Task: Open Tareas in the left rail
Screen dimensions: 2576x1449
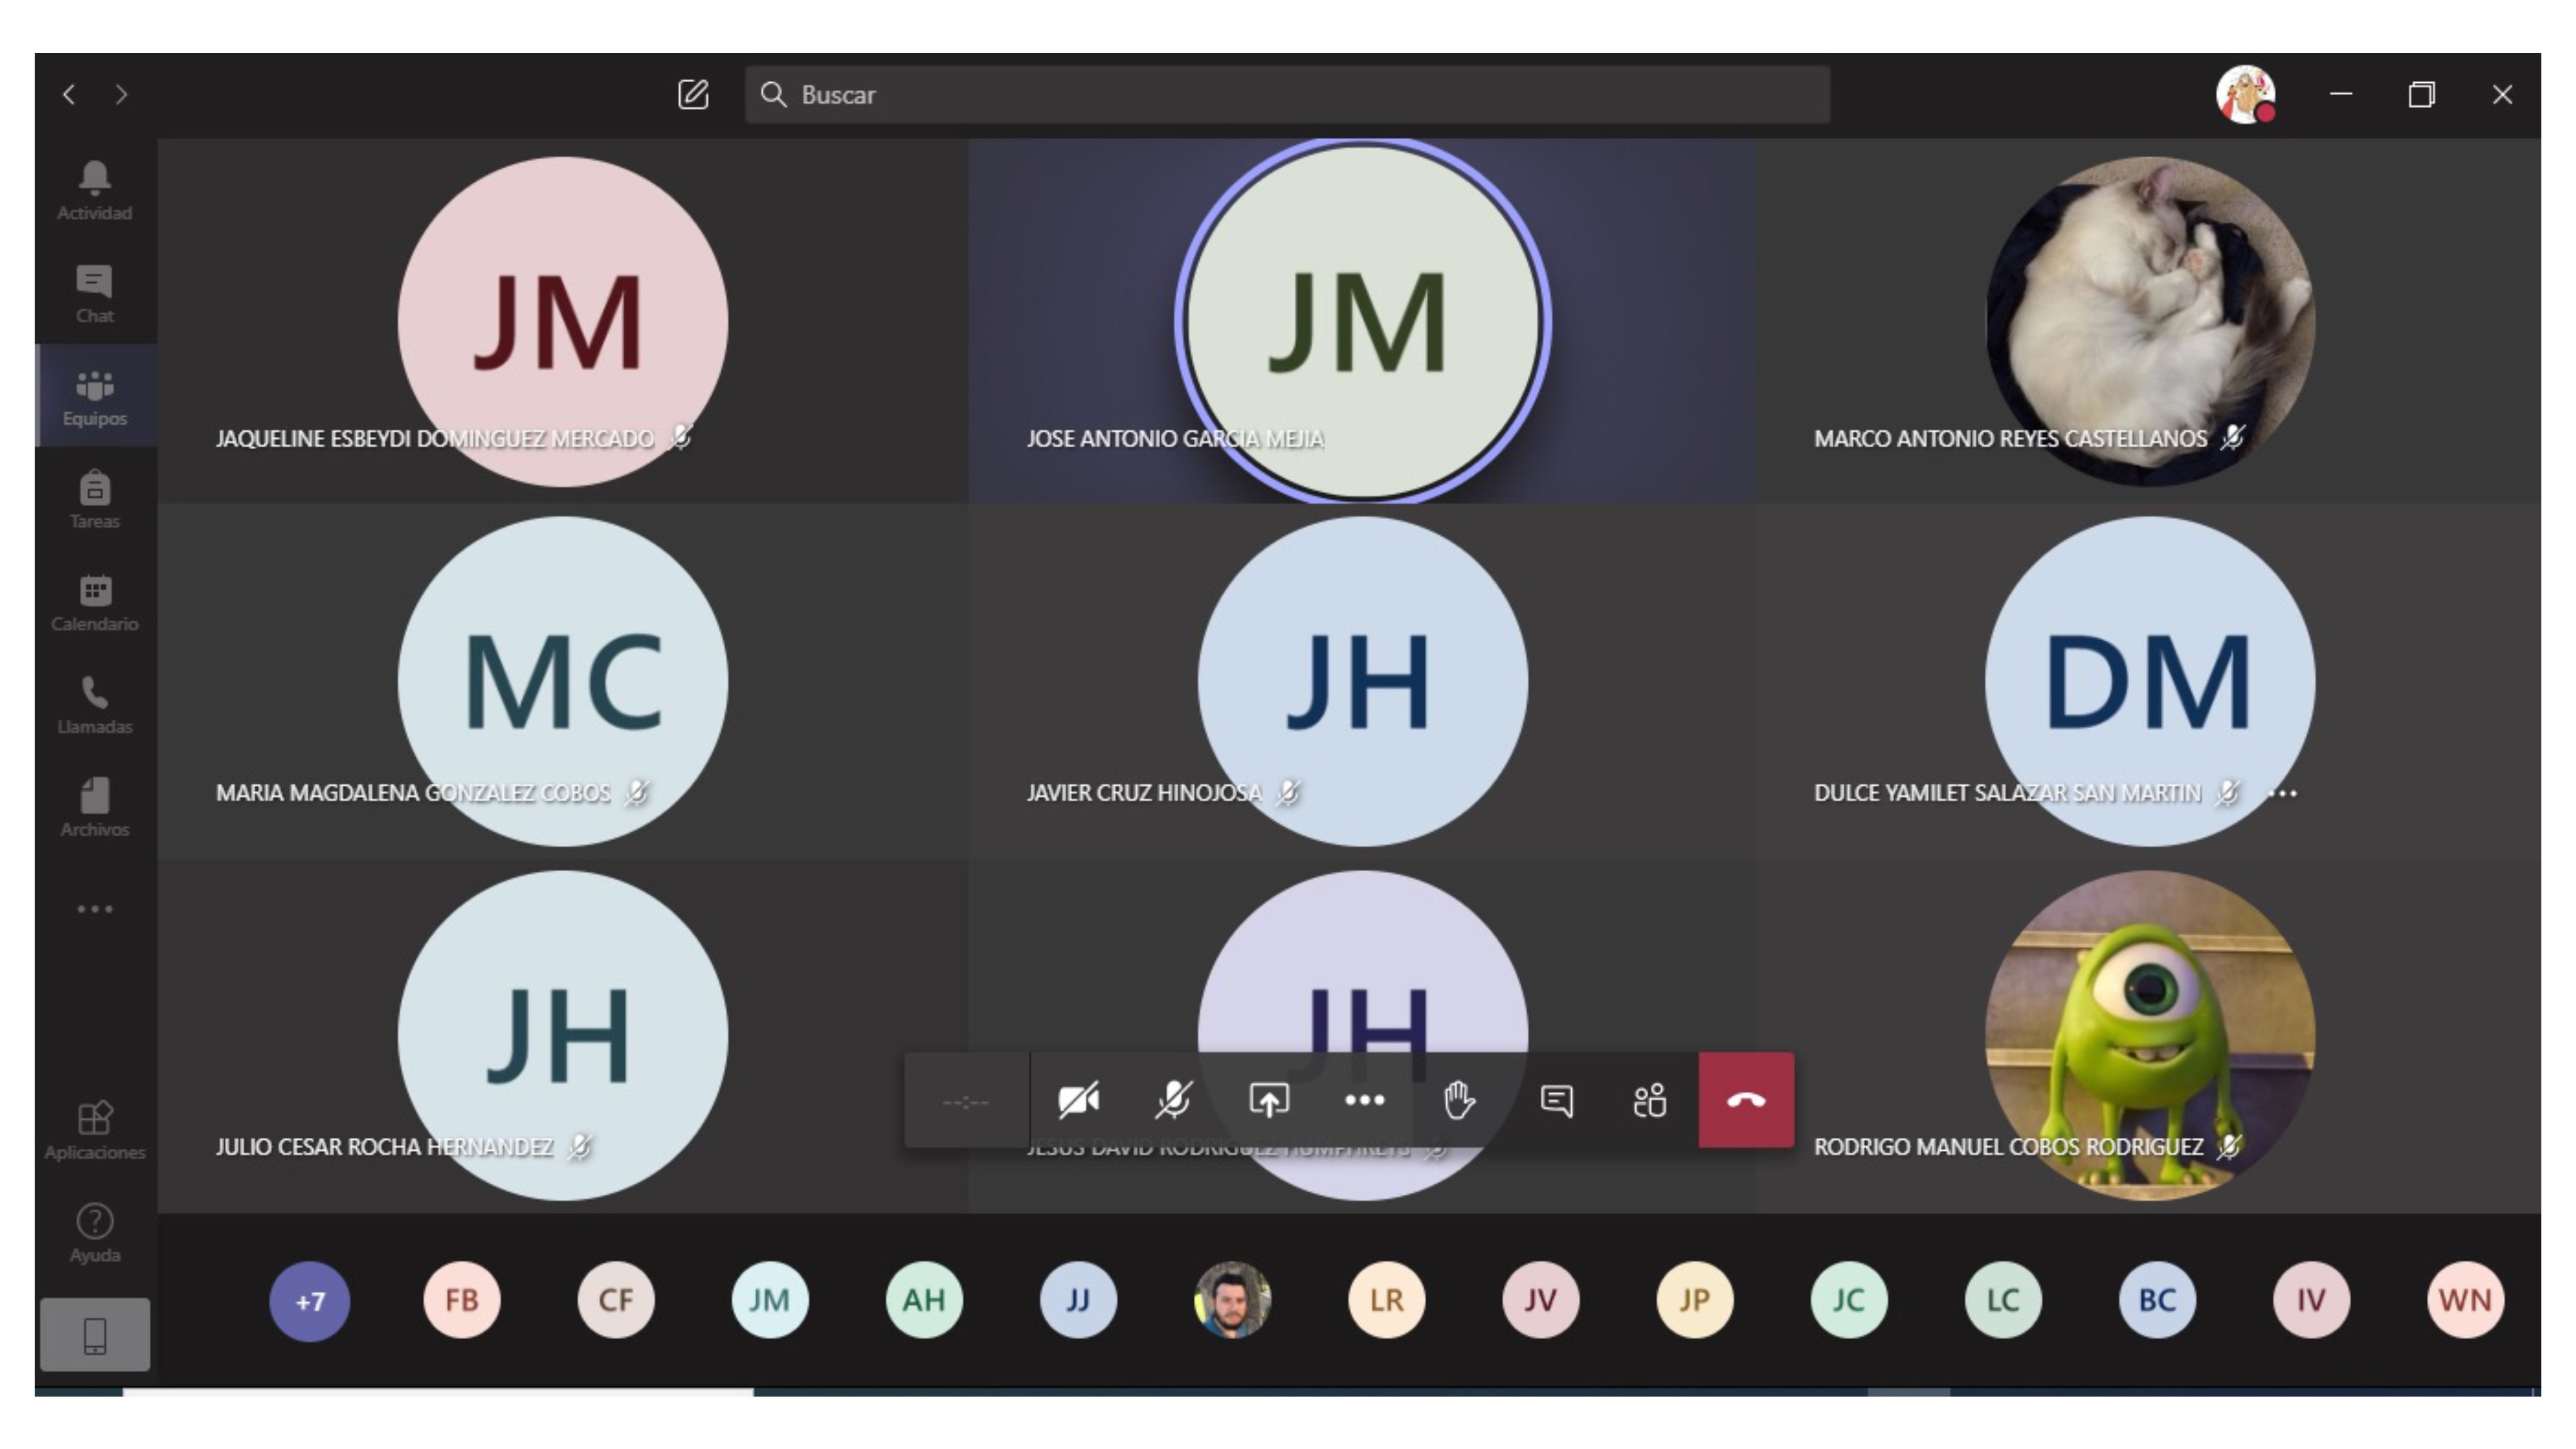Action: point(95,499)
